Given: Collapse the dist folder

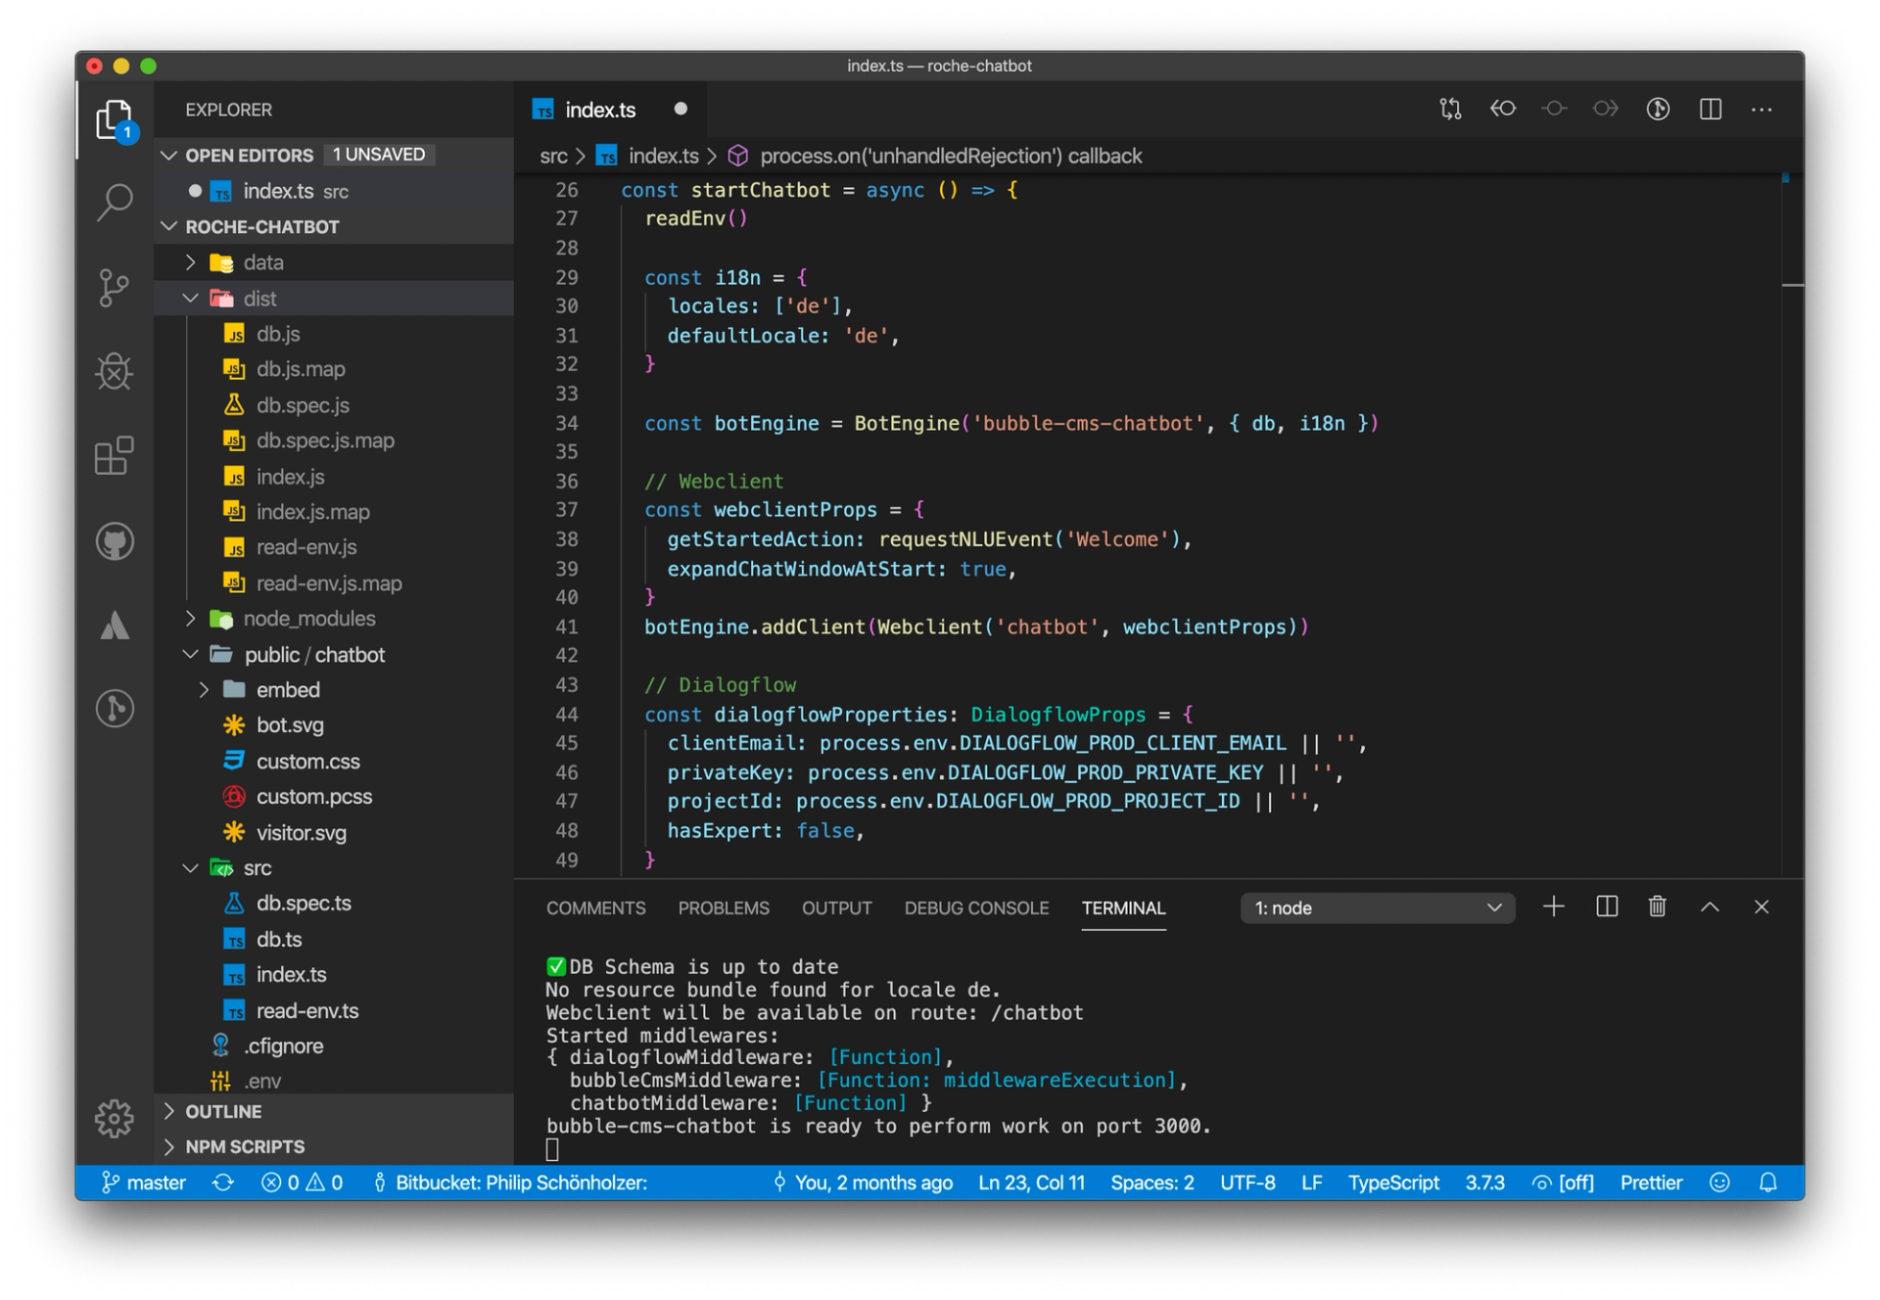Looking at the screenshot, I should pyautogui.click(x=191, y=298).
